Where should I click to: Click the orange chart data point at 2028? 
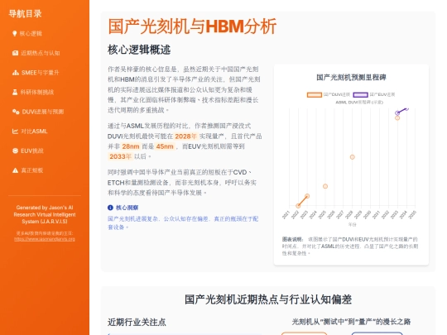pos(353,157)
